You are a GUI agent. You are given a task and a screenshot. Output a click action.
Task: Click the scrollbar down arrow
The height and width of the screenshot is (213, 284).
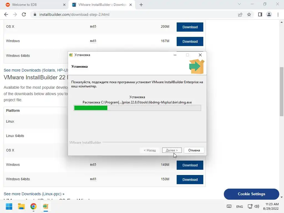pos(282,197)
